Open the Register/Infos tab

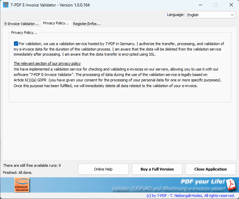click(x=87, y=24)
